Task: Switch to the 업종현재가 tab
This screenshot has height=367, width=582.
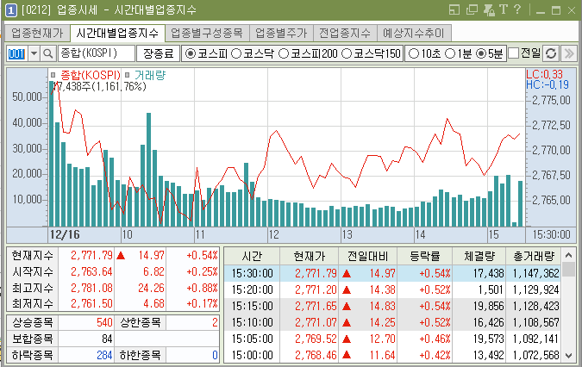Action: click(x=37, y=34)
